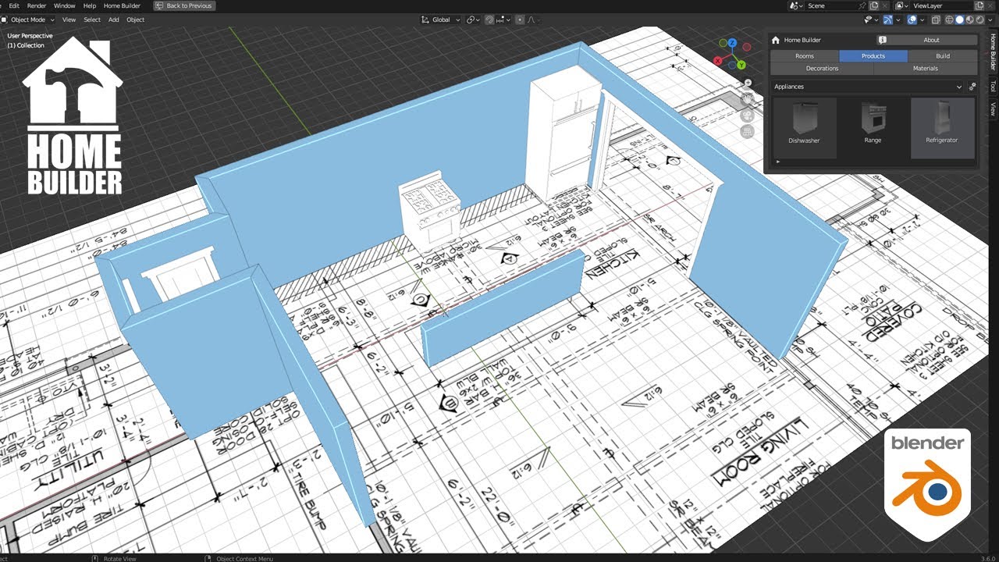Open the Appliances category dropdown

tap(867, 87)
